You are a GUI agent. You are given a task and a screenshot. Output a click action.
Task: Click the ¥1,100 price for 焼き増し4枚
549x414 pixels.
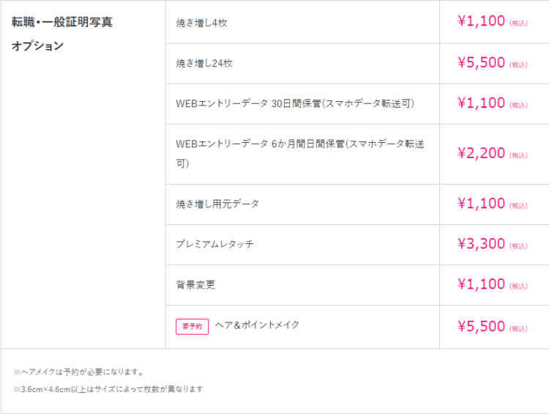point(493,21)
